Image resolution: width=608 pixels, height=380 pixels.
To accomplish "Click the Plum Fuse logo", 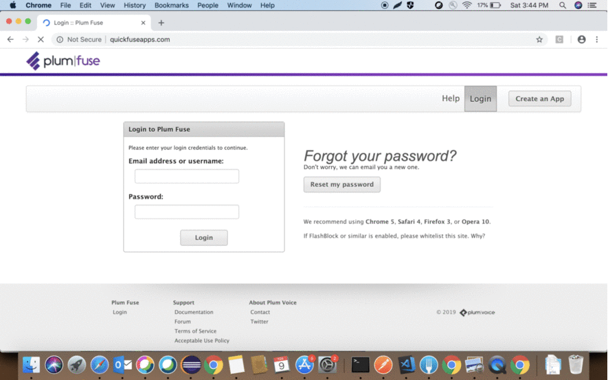I will pyautogui.click(x=63, y=61).
